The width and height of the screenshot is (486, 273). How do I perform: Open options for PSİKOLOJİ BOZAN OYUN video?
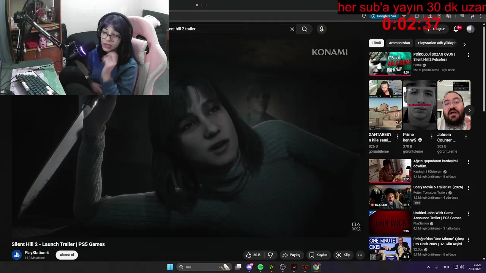[x=468, y=55]
